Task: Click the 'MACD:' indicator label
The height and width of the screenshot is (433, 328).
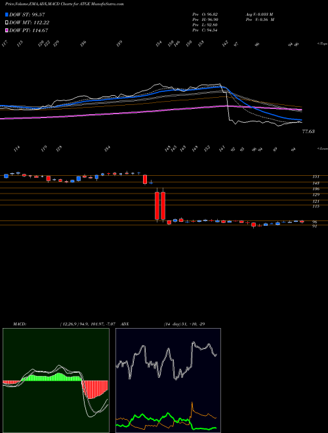Action: (x=20, y=323)
